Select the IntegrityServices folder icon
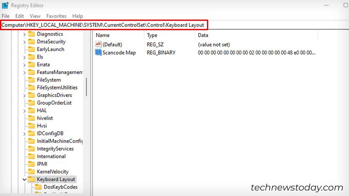Viewport: 349px width, 196px height. click(31, 149)
